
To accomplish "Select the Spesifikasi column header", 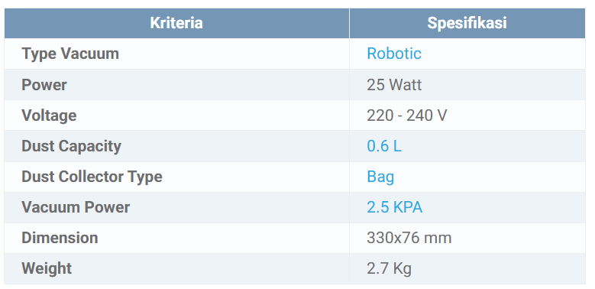I will coord(467,23).
